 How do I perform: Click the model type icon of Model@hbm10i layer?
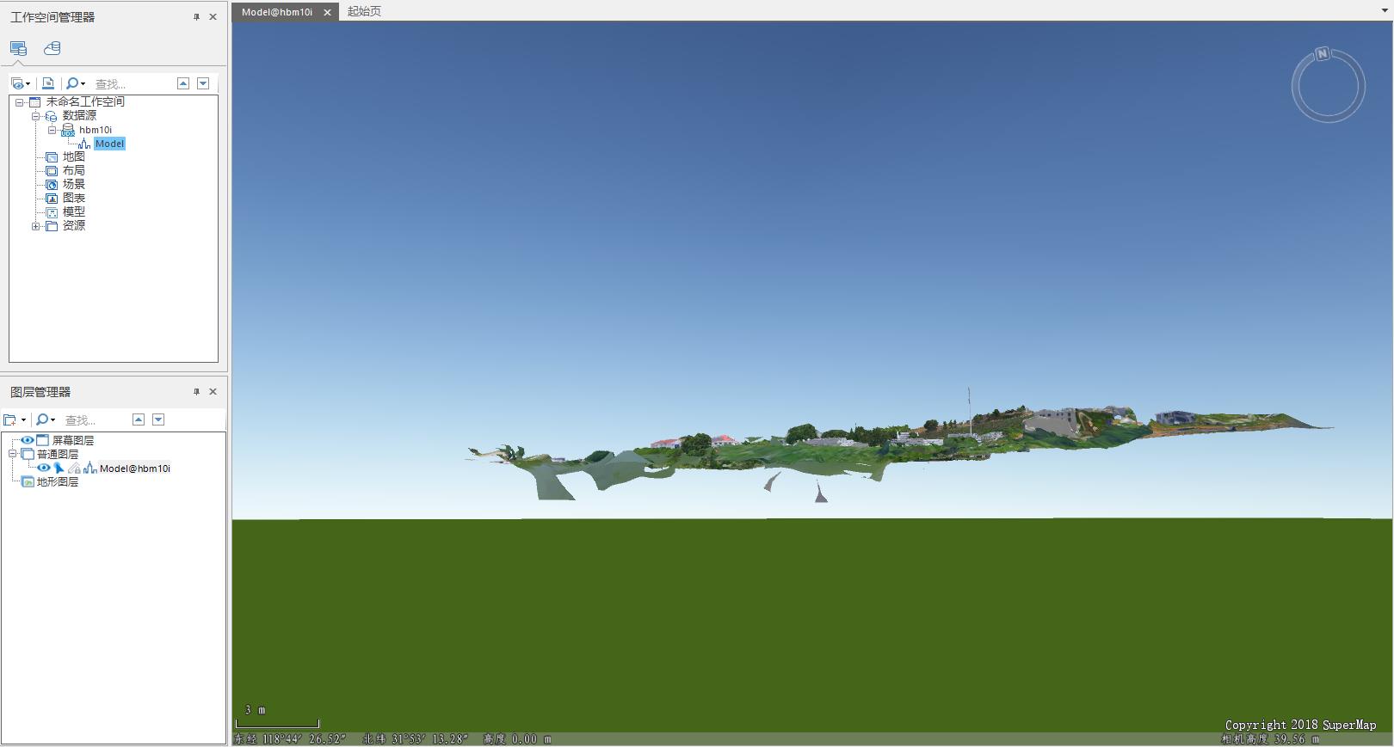[90, 468]
